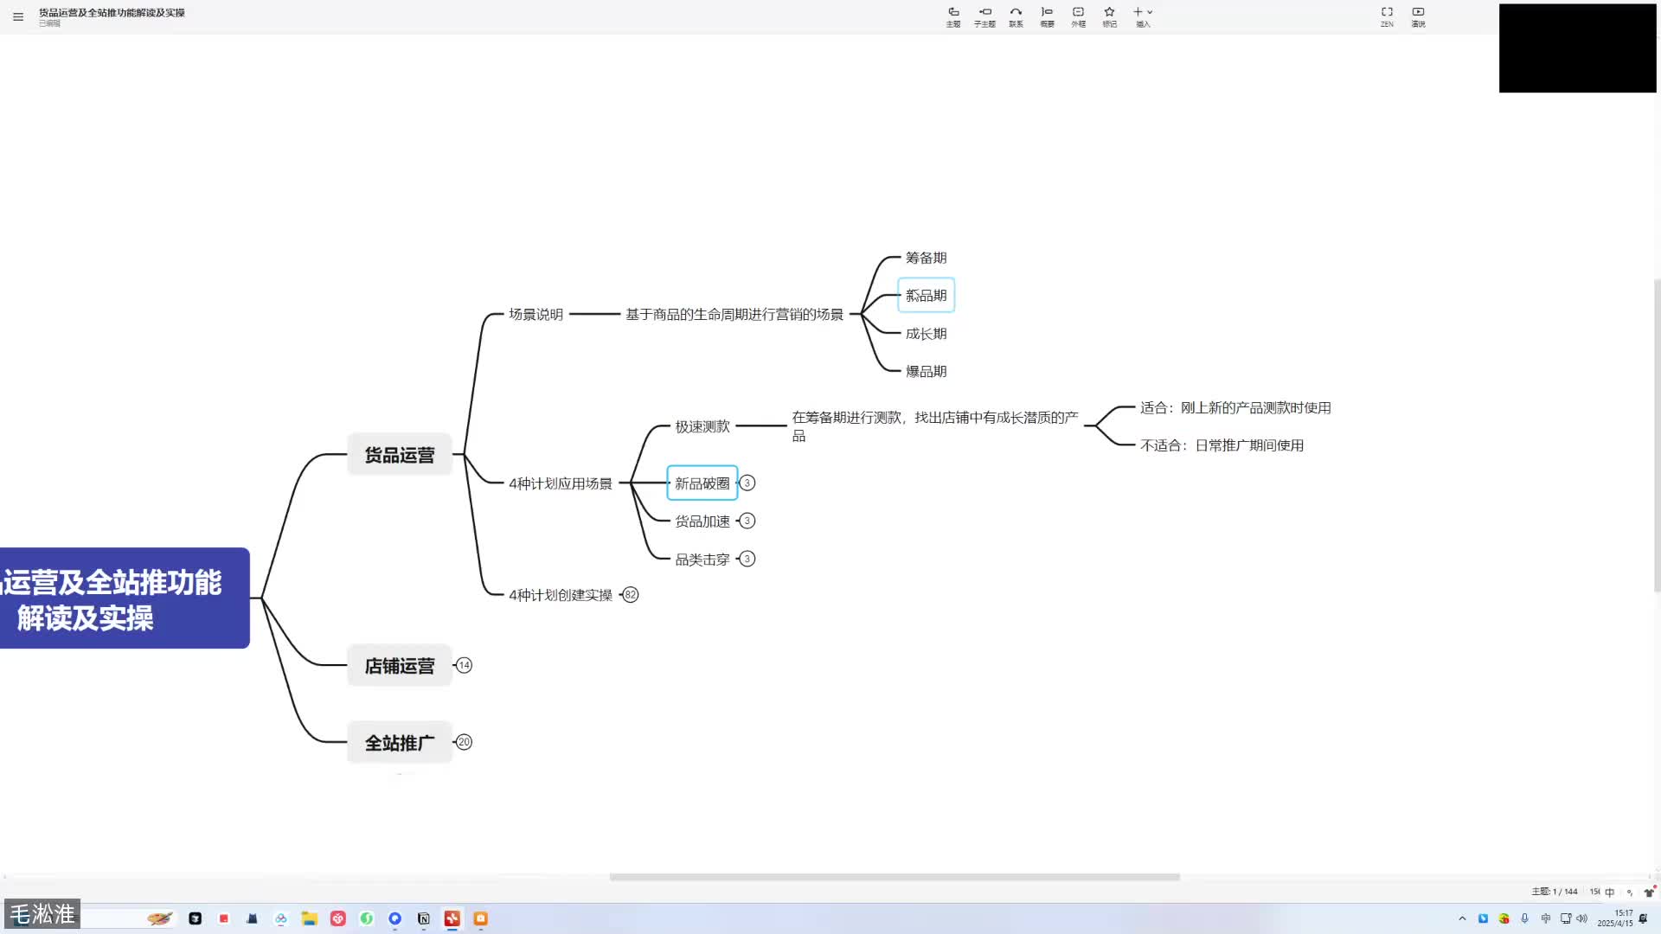
Task: Expand the 店铺运营 branch count badge
Action: [464, 665]
